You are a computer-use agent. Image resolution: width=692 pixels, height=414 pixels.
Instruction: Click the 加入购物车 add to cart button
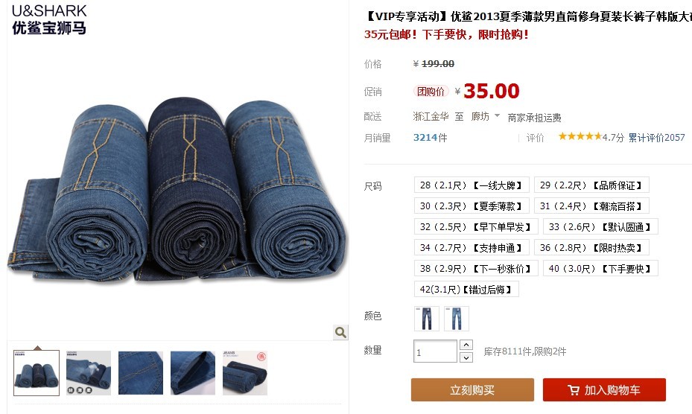click(x=604, y=389)
